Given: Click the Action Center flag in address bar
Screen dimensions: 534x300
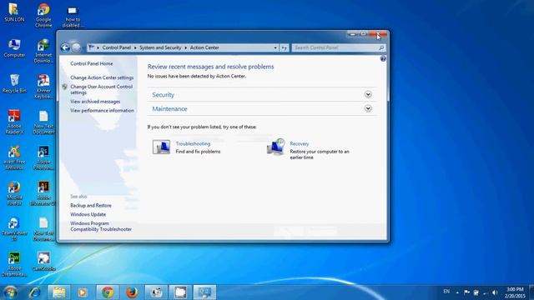Looking at the screenshot, I should (x=91, y=47).
